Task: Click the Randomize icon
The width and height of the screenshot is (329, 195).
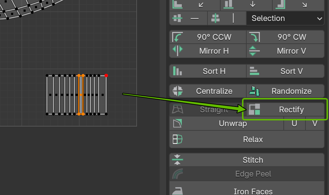Action: pyautogui.click(x=254, y=91)
